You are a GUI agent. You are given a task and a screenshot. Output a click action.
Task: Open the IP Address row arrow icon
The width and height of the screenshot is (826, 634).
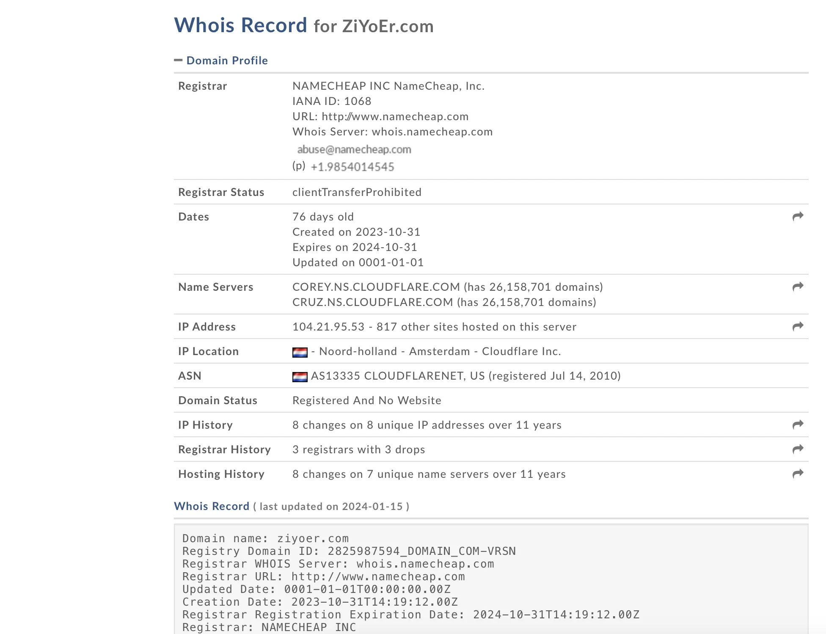798,327
